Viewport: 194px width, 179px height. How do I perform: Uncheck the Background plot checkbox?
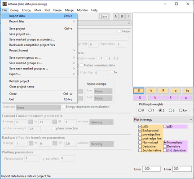(140, 131)
